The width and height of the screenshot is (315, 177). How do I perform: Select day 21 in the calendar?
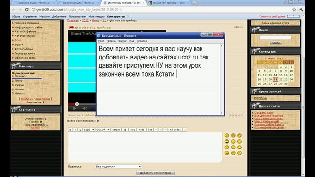click(275, 79)
